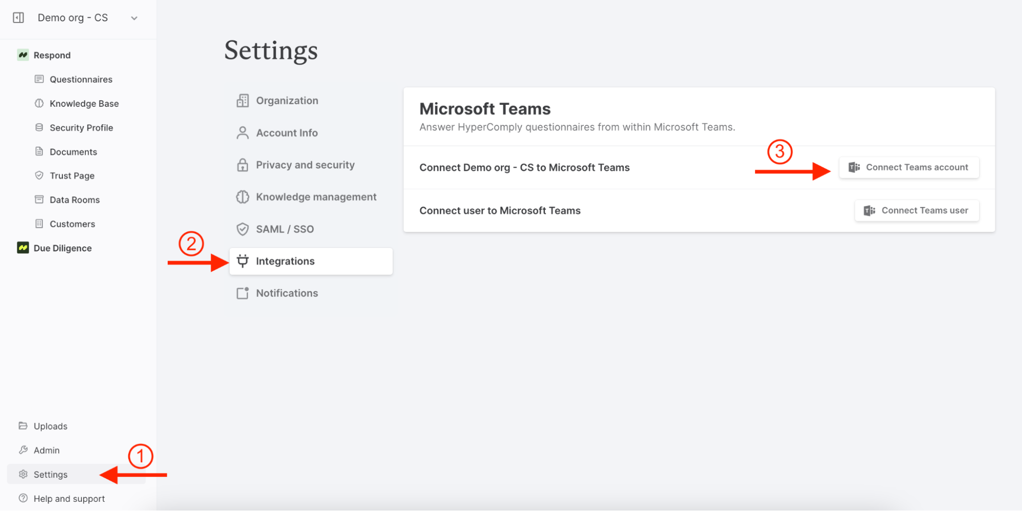
Task: Click 'Connect user to Microsoft Teams' text
Action: pos(500,211)
